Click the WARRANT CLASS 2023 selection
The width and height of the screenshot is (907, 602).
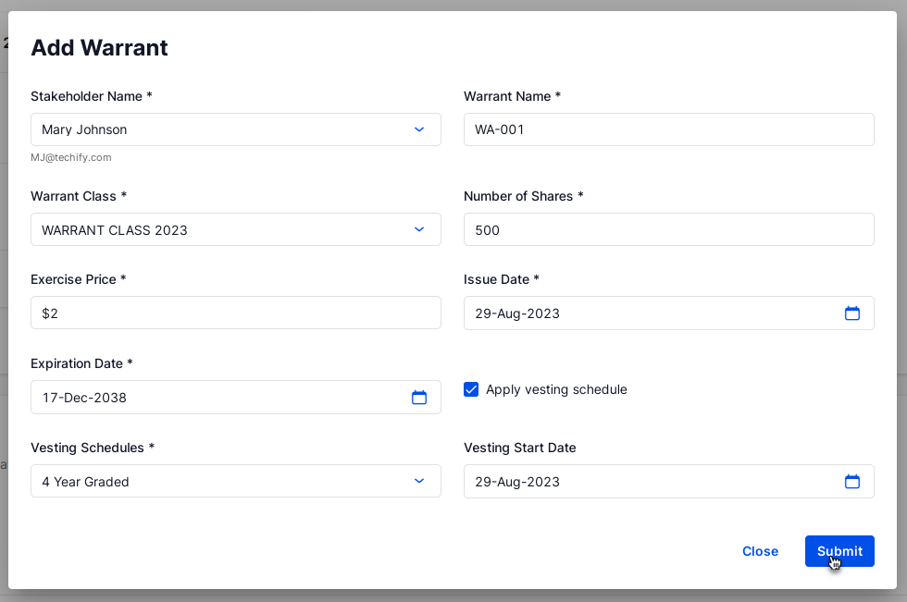point(115,229)
